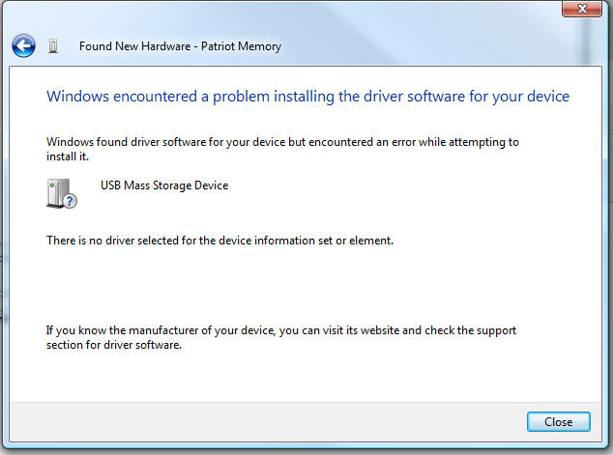The width and height of the screenshot is (613, 455).
Task: Click the "If you know the manufacturer" text
Action: 280,330
